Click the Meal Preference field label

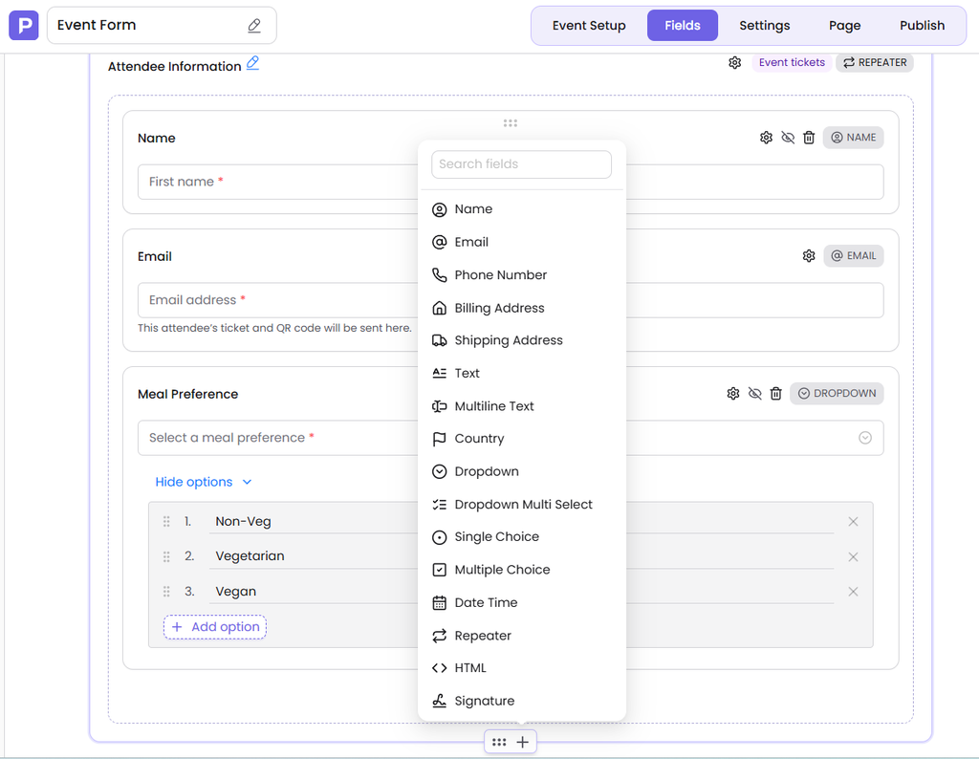coord(188,394)
